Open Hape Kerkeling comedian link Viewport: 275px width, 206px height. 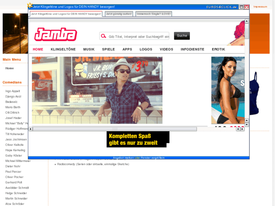(x=15, y=150)
